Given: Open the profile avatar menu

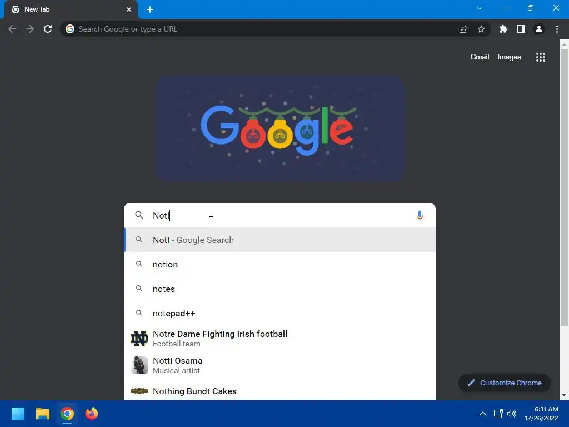Looking at the screenshot, I should click(539, 29).
